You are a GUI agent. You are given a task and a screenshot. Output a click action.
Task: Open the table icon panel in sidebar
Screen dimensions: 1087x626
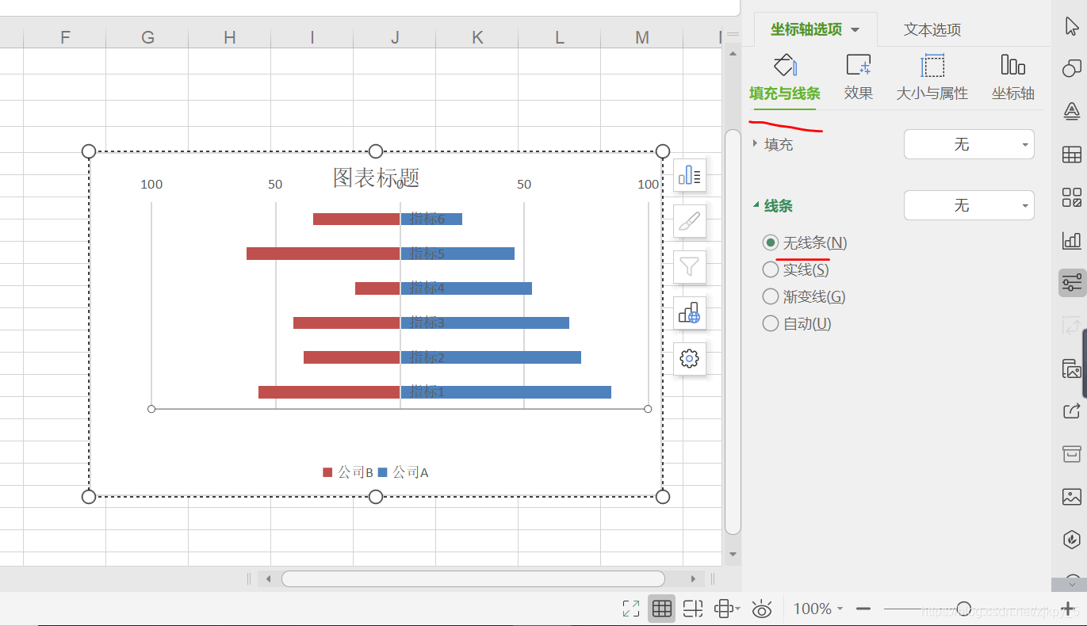[x=1072, y=155]
